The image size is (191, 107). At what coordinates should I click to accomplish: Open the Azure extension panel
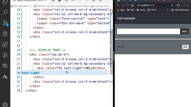click(5, 77)
